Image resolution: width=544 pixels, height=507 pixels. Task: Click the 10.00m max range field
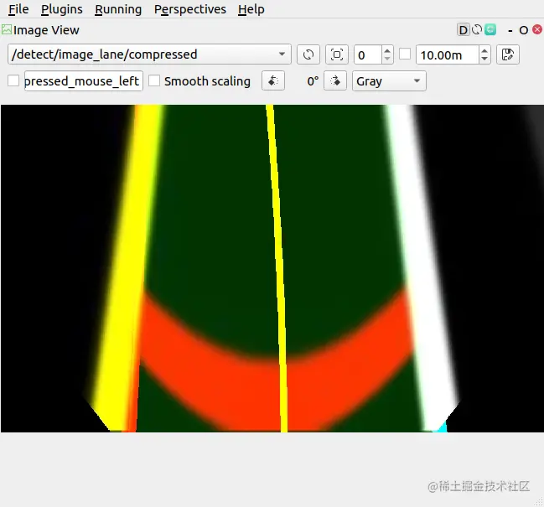[448, 54]
